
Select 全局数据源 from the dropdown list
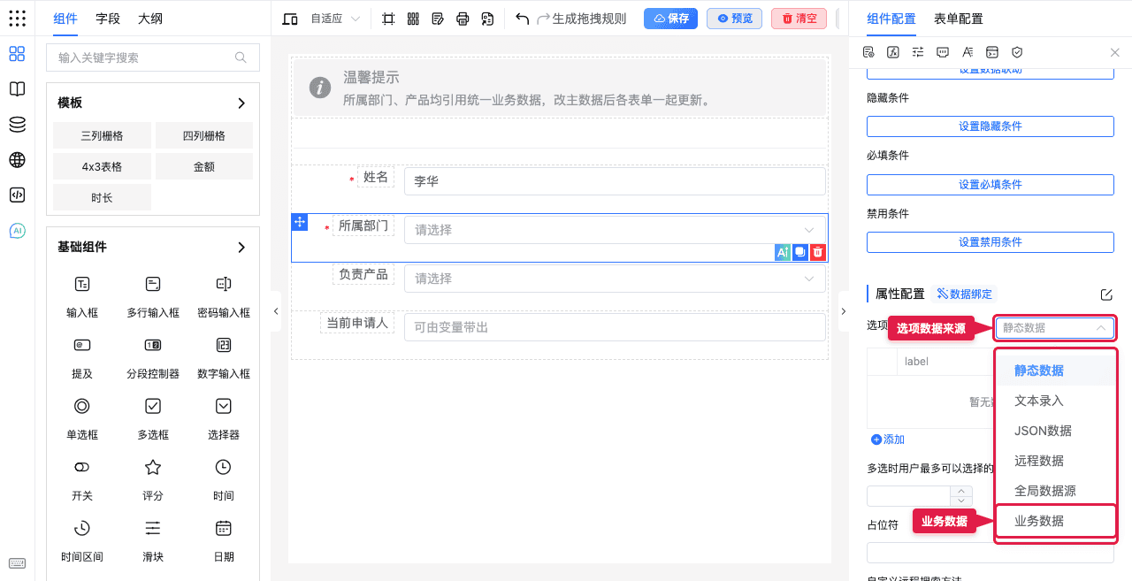1056,491
